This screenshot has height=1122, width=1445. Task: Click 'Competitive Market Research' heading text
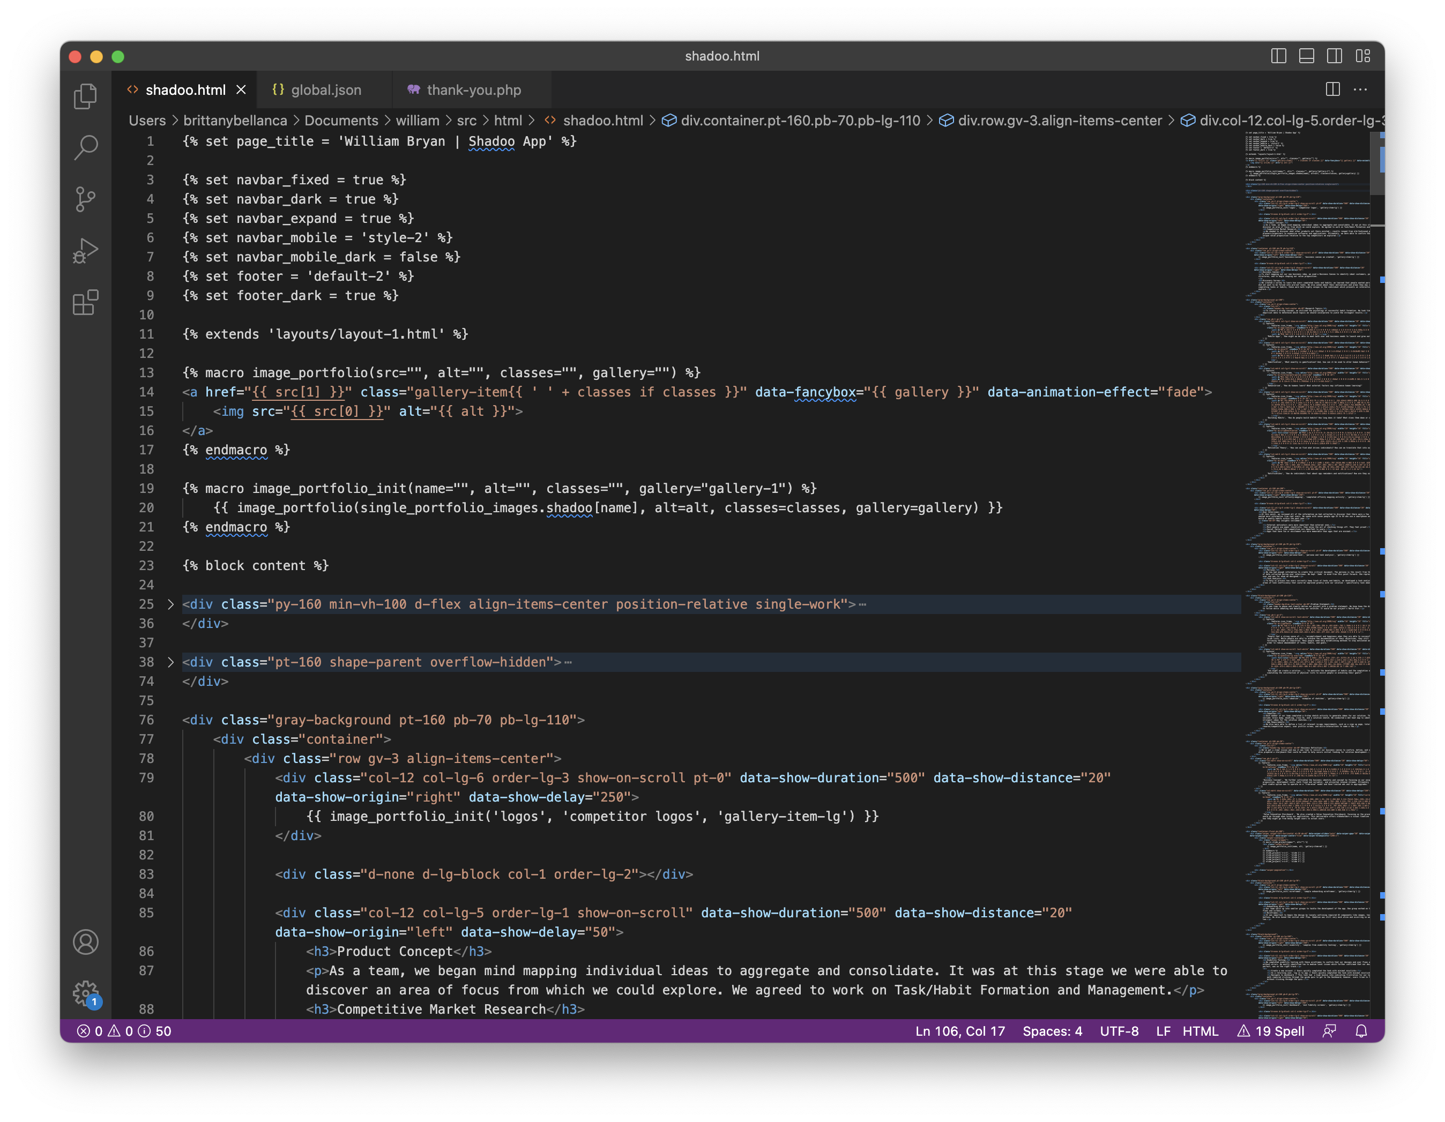point(441,1009)
